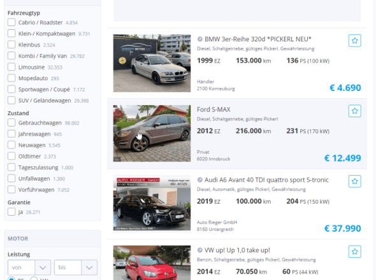Click the € 37.990 price of Audi
This screenshot has width=376, height=280.
pos(343,228)
